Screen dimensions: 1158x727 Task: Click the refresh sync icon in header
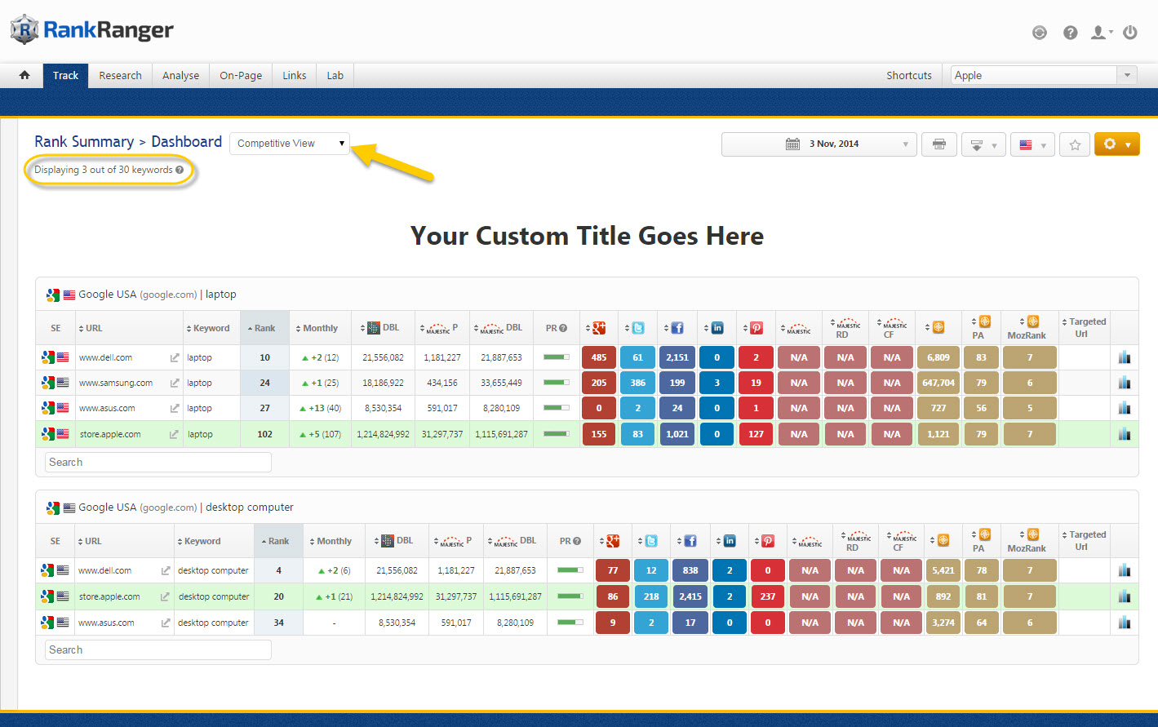(x=1039, y=33)
